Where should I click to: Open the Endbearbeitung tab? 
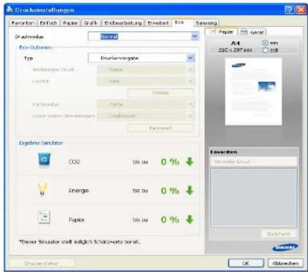click(x=123, y=23)
